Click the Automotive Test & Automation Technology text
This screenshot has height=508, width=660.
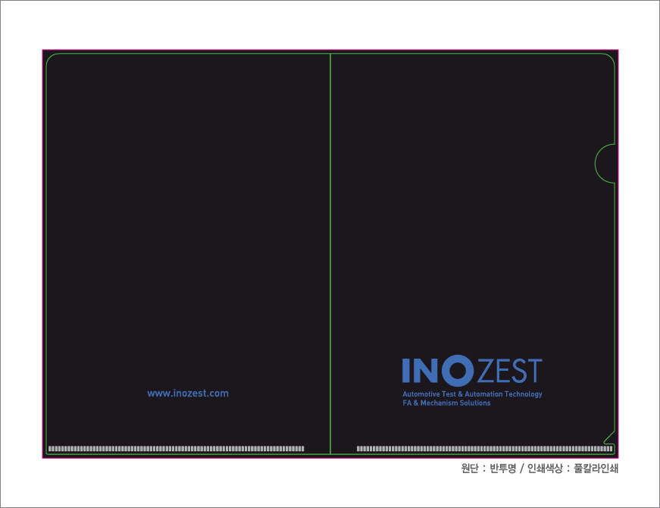472,394
